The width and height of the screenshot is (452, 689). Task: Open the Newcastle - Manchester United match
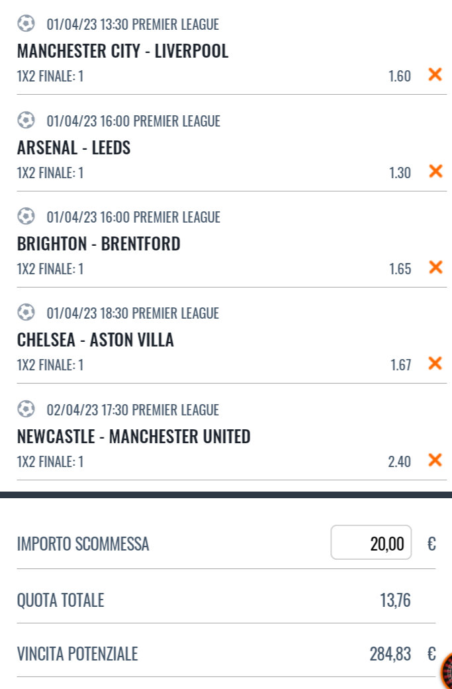[x=134, y=437]
